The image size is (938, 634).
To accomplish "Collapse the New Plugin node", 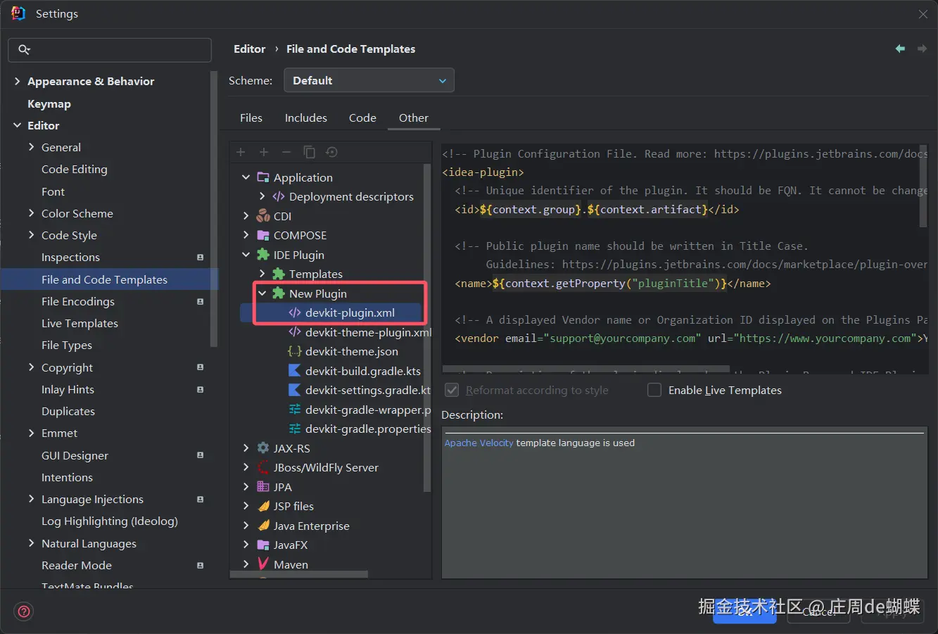I will (x=262, y=293).
